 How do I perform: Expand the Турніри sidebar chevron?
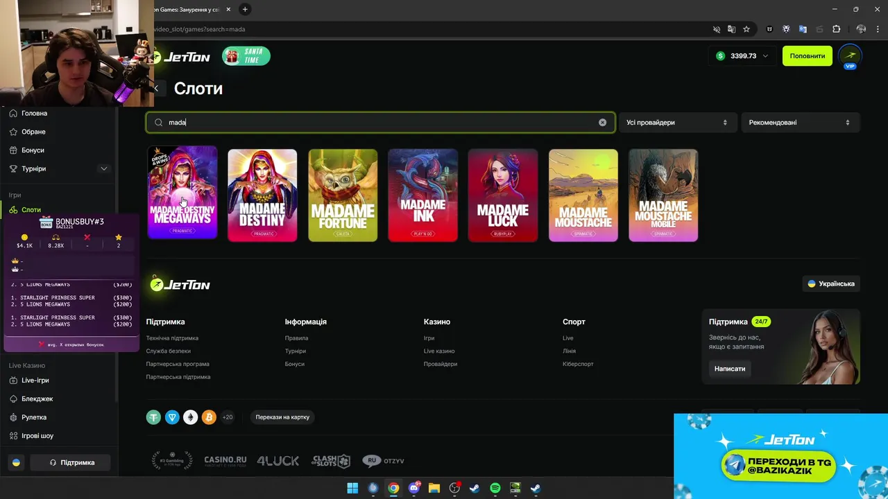pyautogui.click(x=104, y=168)
